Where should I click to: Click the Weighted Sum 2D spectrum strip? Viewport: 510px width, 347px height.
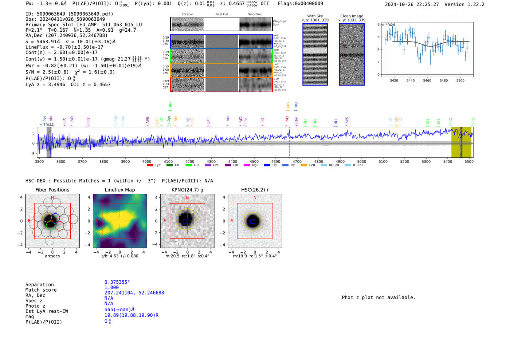pos(221,24)
